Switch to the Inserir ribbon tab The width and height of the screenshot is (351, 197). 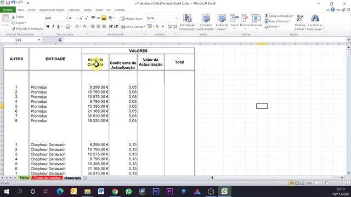32,10
